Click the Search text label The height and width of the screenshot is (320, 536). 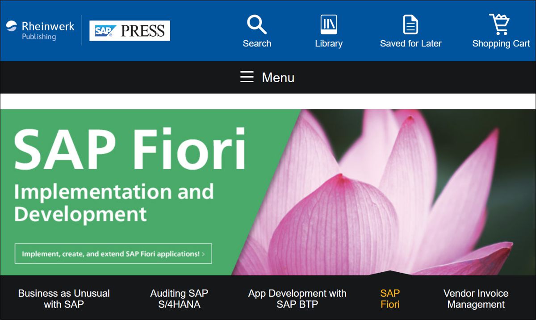[x=257, y=44]
